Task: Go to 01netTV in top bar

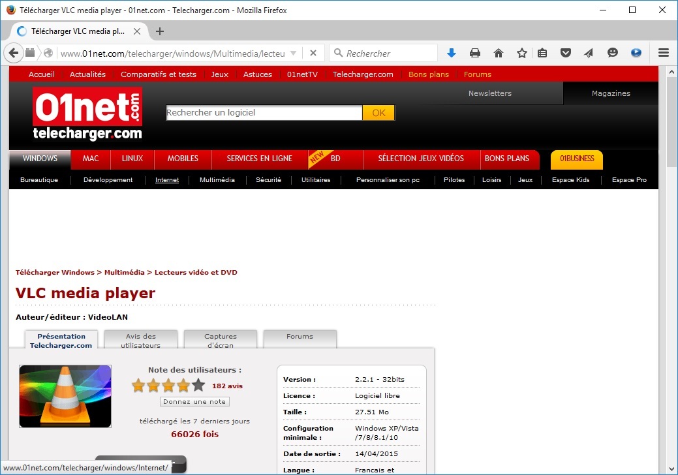Action: pos(302,74)
